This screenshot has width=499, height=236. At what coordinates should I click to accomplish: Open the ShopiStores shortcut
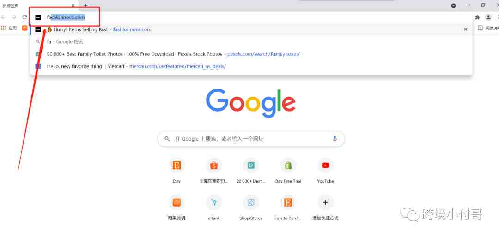(x=251, y=208)
